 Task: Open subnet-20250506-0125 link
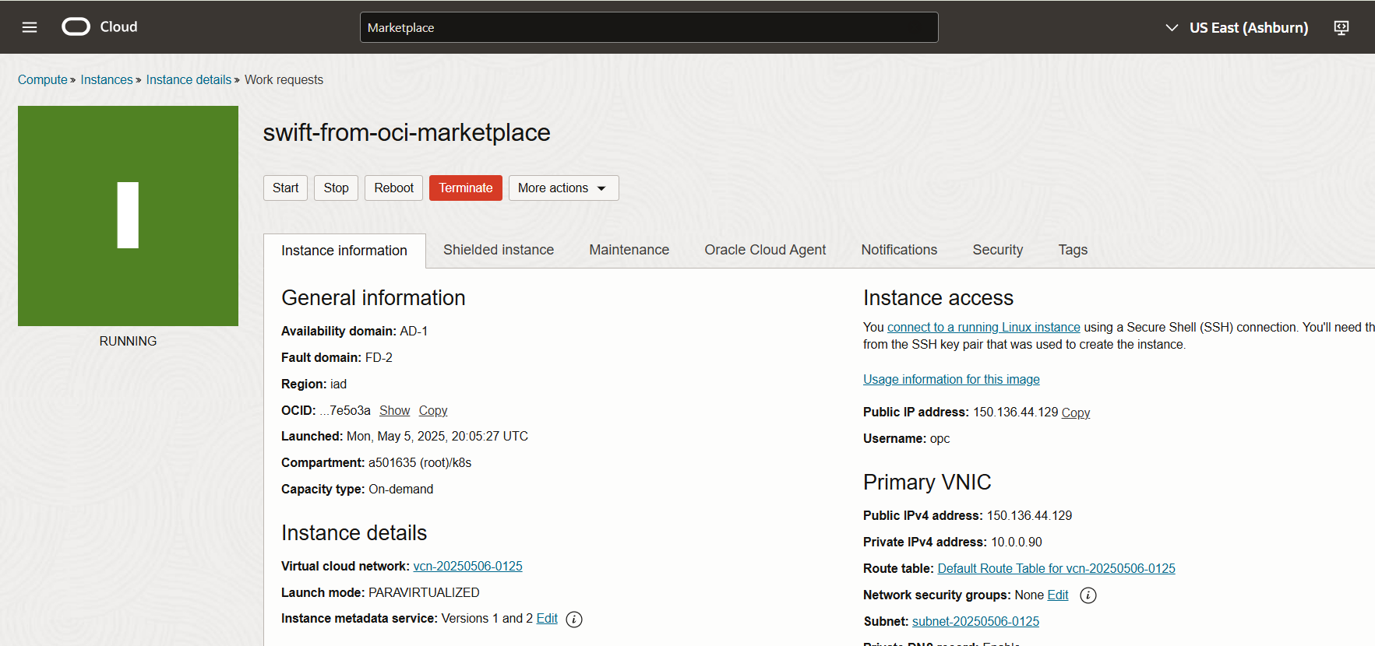tap(975, 621)
